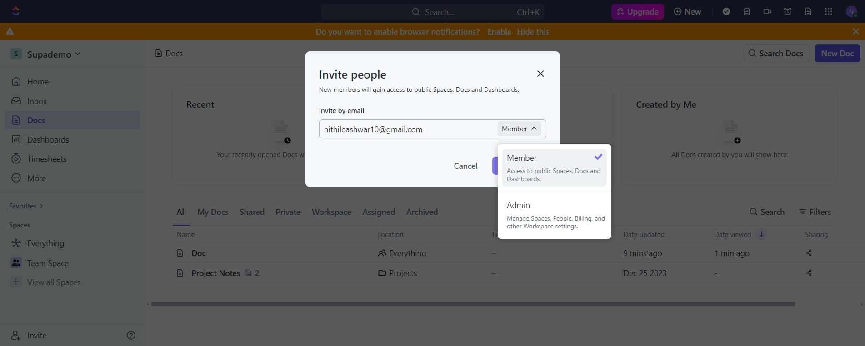Open the reminder alarm clock icon
865x346 pixels.
click(x=788, y=11)
